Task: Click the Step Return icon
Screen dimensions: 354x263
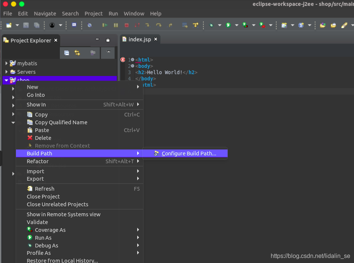Action: [x=170, y=25]
